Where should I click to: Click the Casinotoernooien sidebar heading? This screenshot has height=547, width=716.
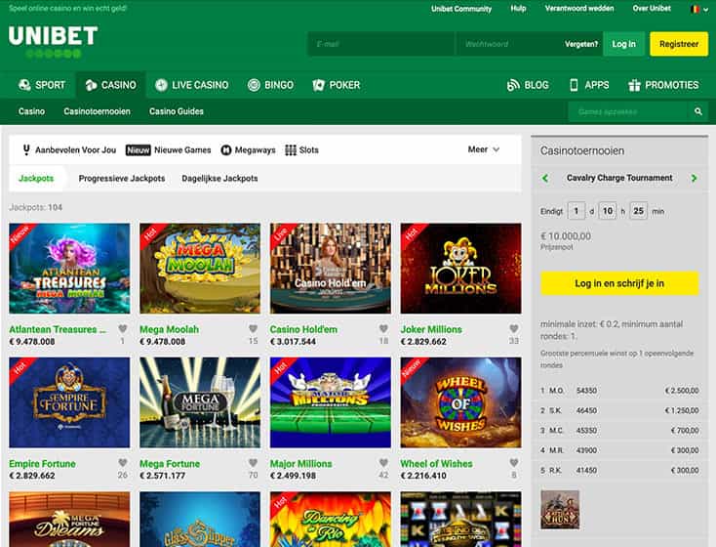582,151
